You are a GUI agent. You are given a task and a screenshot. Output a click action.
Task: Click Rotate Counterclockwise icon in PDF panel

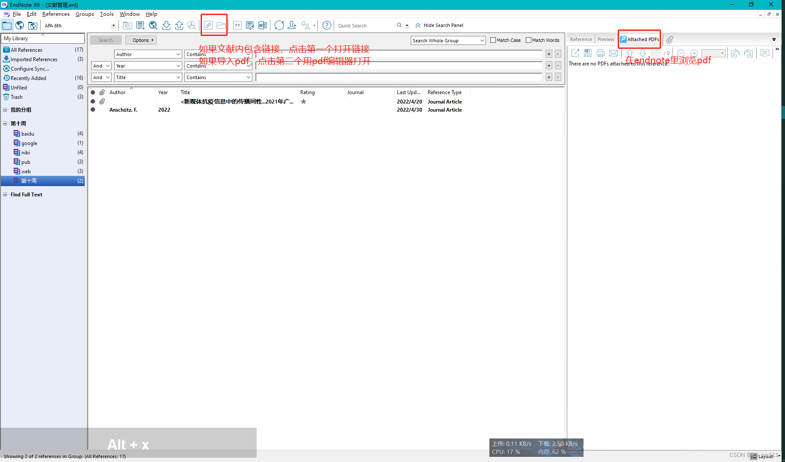click(x=735, y=53)
